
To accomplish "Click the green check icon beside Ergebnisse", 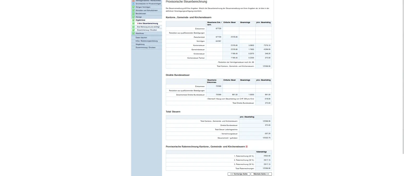I will click(133, 20).
